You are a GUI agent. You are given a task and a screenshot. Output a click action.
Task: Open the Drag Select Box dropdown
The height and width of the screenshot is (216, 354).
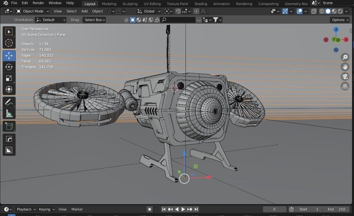tap(95, 20)
